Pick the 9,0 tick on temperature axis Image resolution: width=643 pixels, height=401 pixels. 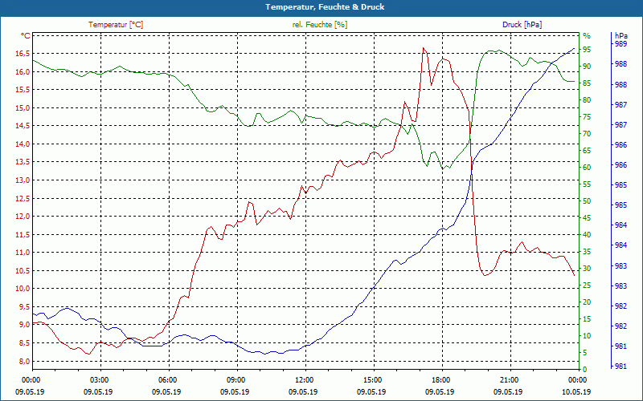click(24, 325)
